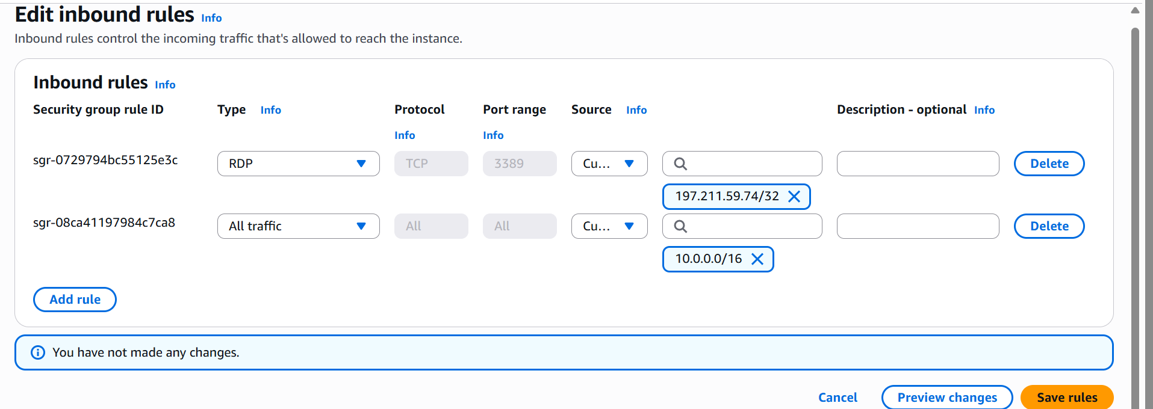1153x409 pixels.
Task: Click the scrollbar up arrow
Action: pyautogui.click(x=1135, y=10)
